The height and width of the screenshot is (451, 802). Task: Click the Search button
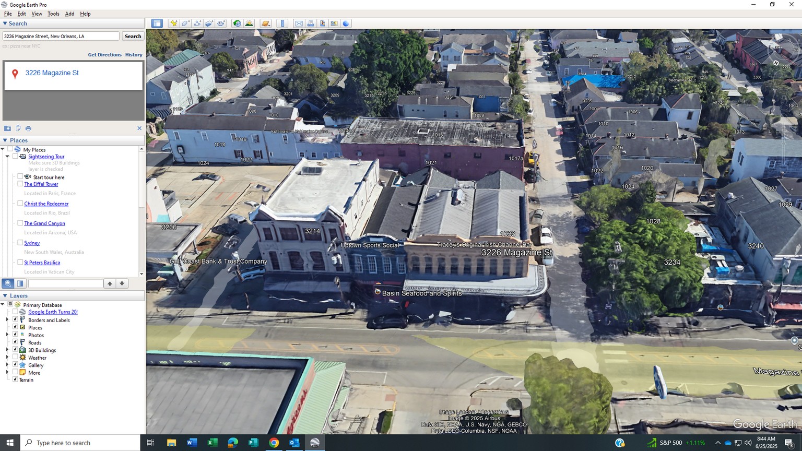(x=133, y=36)
